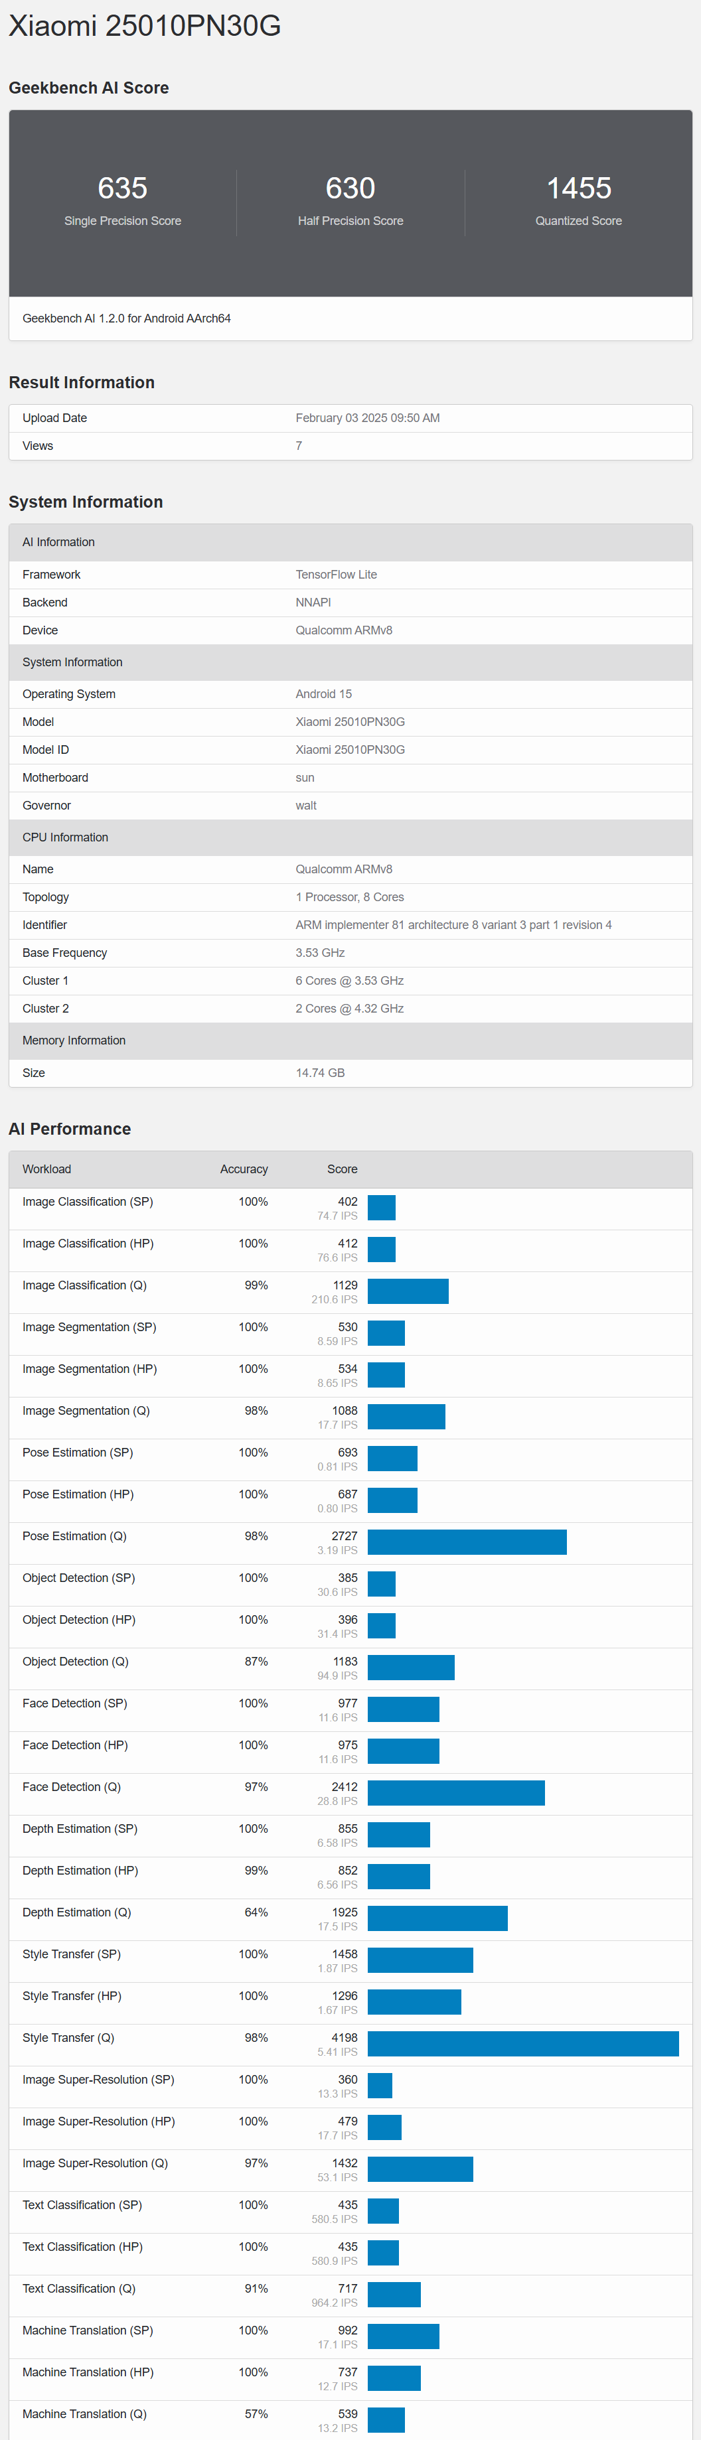Click the Object Detection (Q) 87% accuracy

pyautogui.click(x=256, y=1662)
